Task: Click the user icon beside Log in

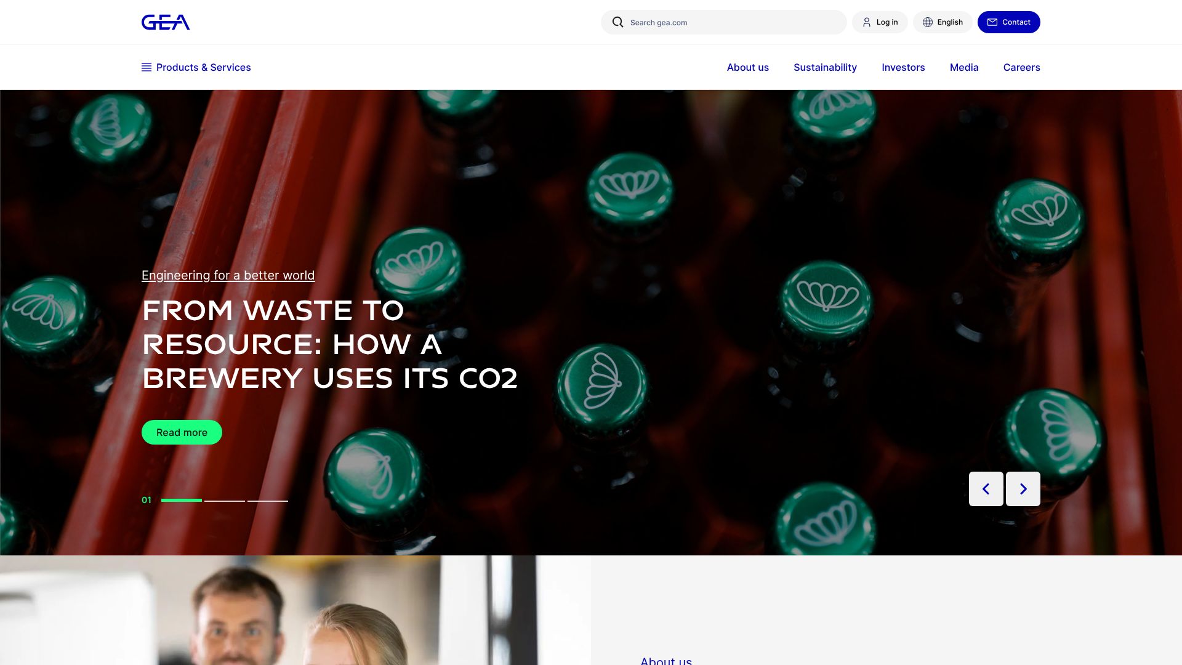Action: (x=867, y=22)
